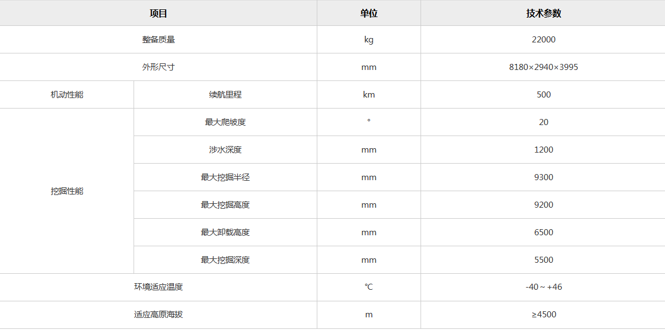665x330 pixels.
Task: Click the 最大挖掘半径 cell
Action: (x=225, y=177)
